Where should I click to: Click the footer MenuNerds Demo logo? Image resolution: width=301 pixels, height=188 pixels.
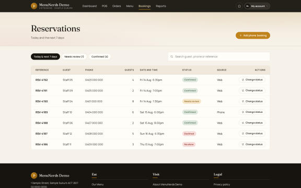tap(50, 175)
